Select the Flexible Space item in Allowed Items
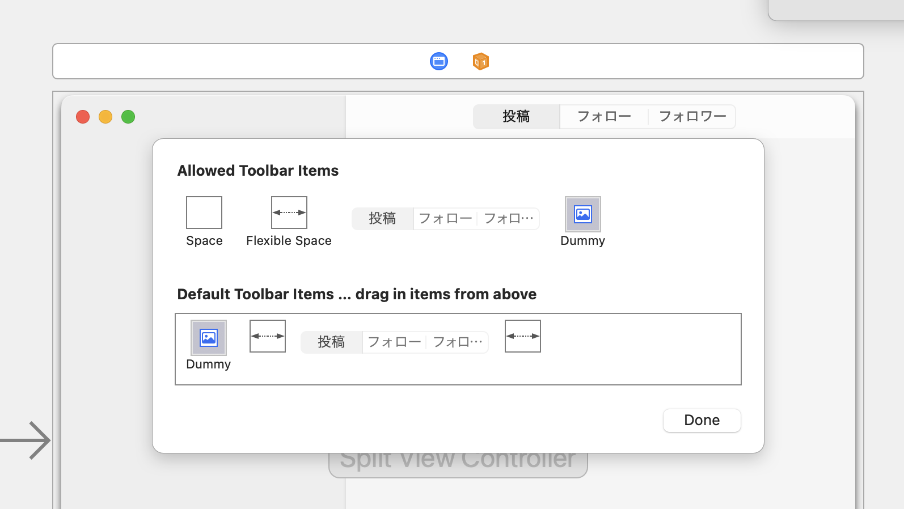Image resolution: width=904 pixels, height=509 pixels. point(289,213)
